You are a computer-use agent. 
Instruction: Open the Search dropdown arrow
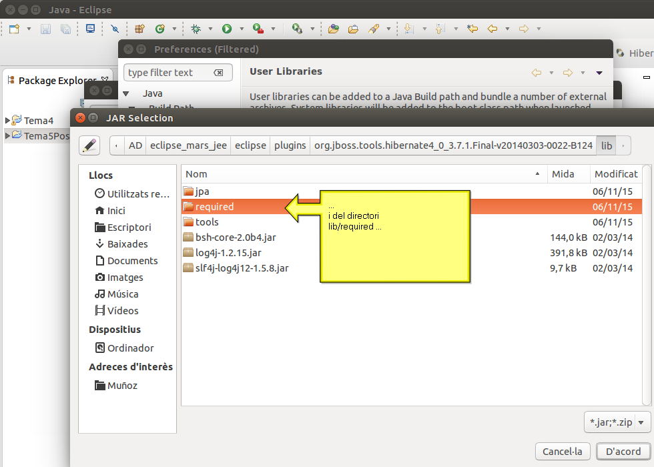click(388, 29)
